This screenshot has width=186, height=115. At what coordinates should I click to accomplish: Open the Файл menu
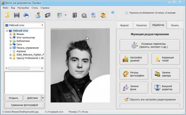pos(6,8)
